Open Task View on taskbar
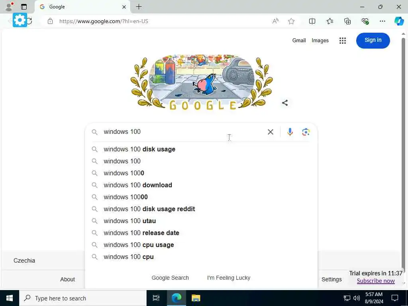The image size is (408, 306). click(x=156, y=298)
